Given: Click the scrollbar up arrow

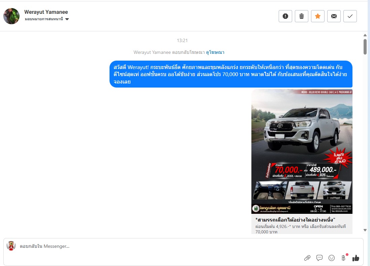Looking at the screenshot, I should click(365, 35).
